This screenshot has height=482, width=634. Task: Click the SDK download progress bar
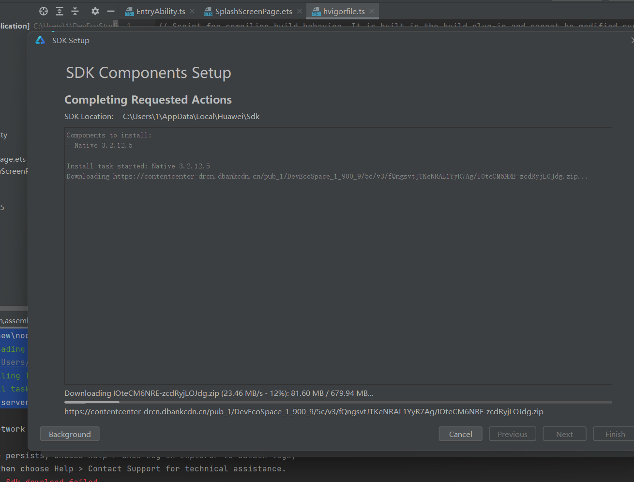338,402
